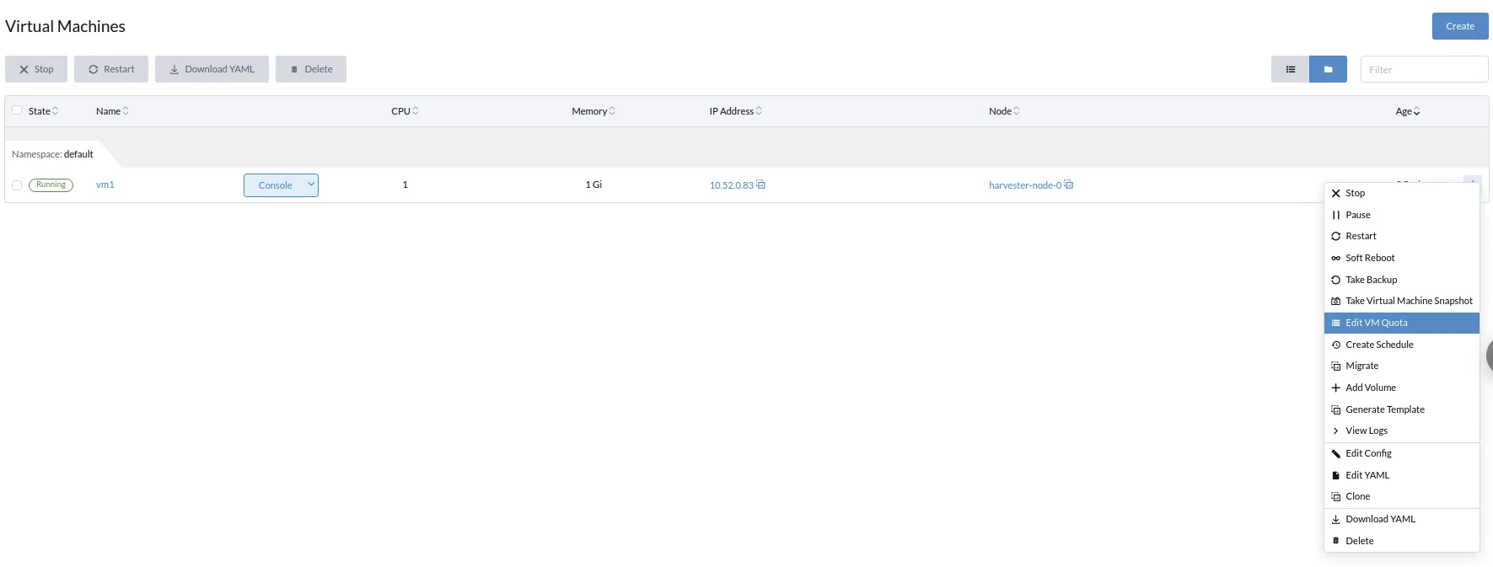Check the select-all checkbox in table header

(x=17, y=110)
